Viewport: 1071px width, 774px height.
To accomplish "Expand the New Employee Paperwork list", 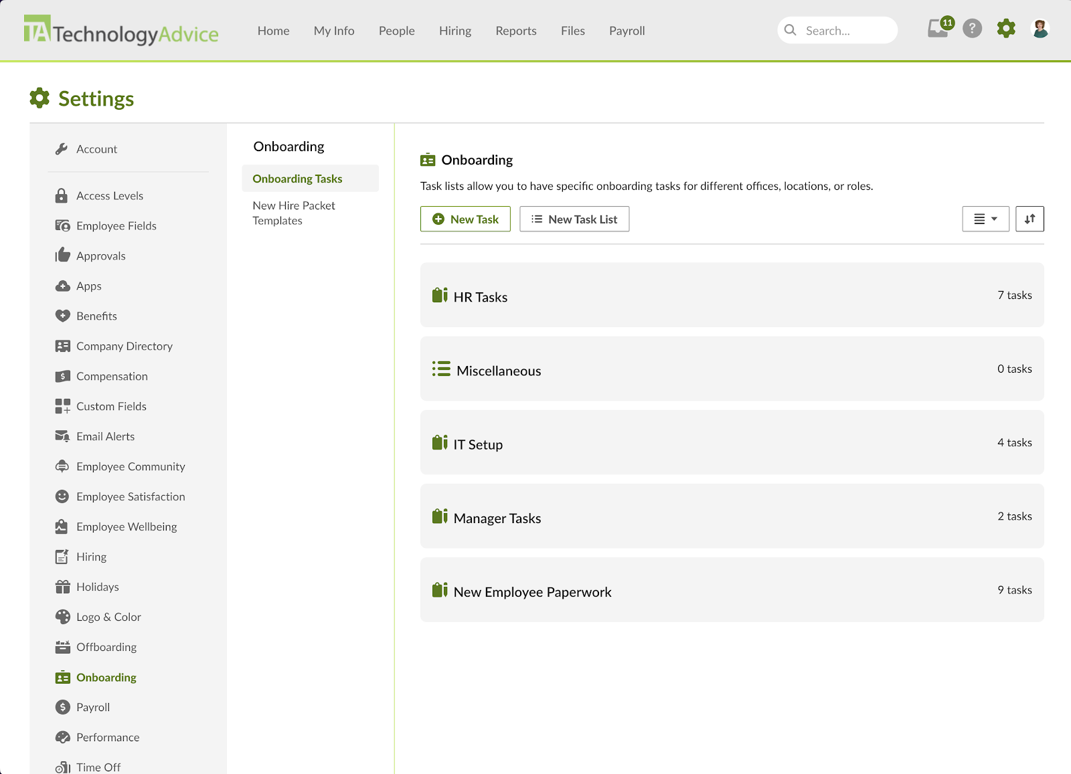I will (732, 589).
